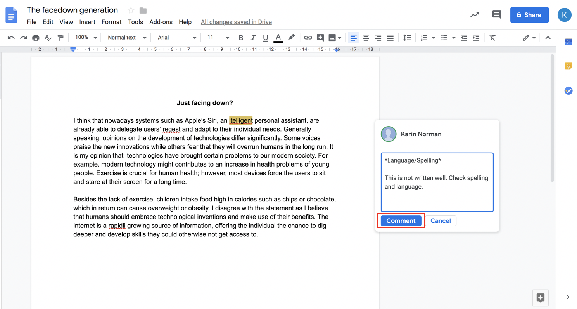Screen dimensions: 577x309
Task: Star the document title
Action: tap(131, 10)
